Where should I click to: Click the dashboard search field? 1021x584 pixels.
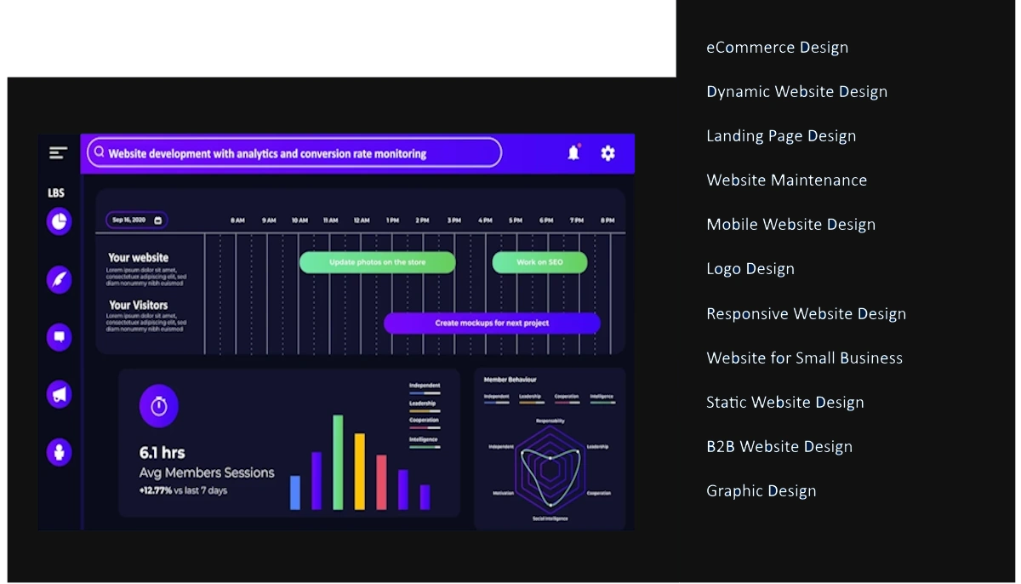[x=294, y=153]
